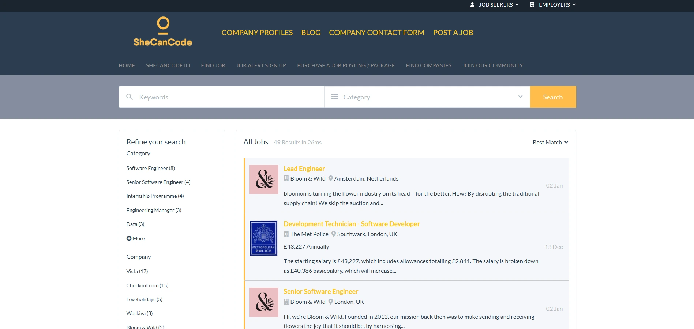Image resolution: width=694 pixels, height=329 pixels.
Task: Open the Best Match sort dropdown
Action: [550, 142]
